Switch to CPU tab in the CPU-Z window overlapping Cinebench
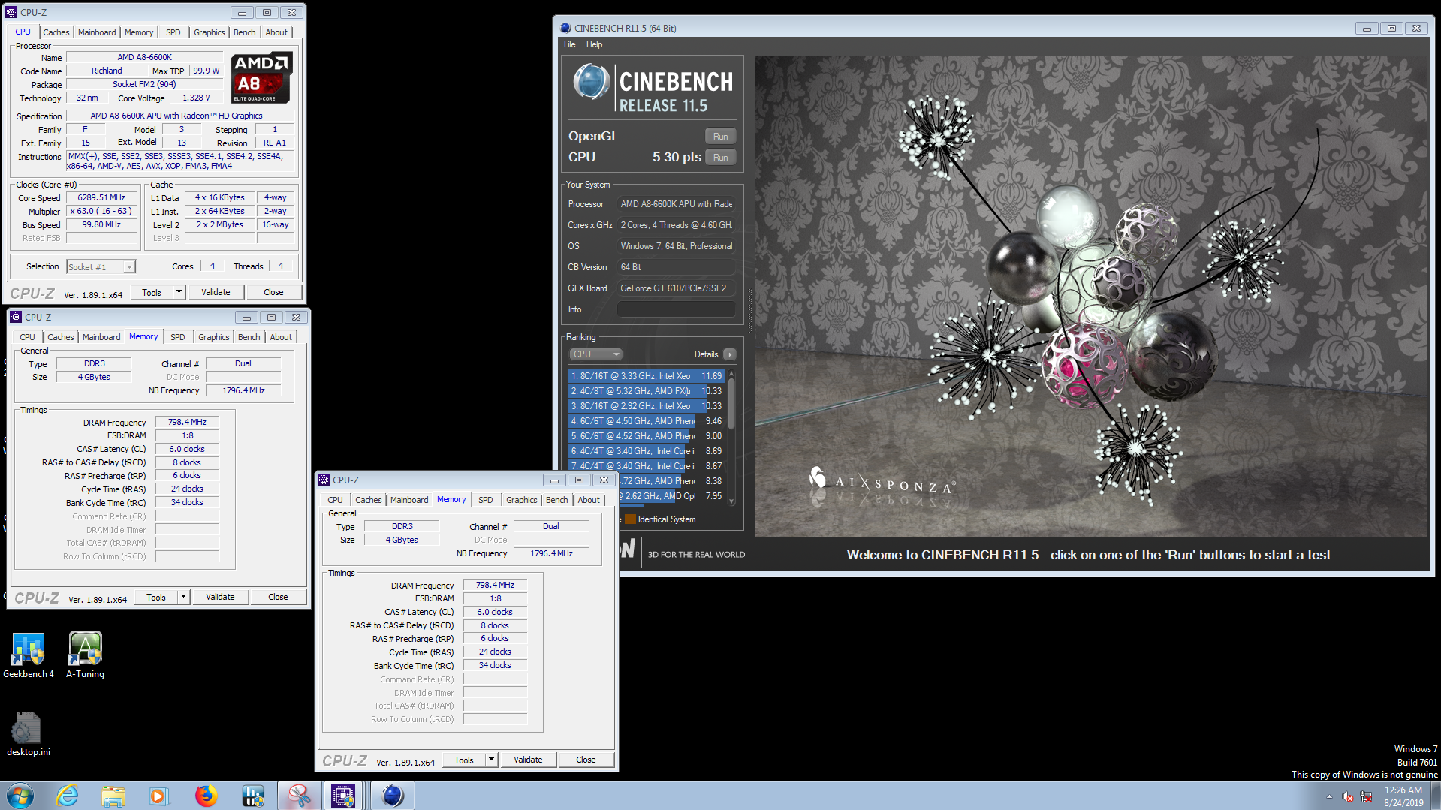The height and width of the screenshot is (810, 1441). point(336,500)
